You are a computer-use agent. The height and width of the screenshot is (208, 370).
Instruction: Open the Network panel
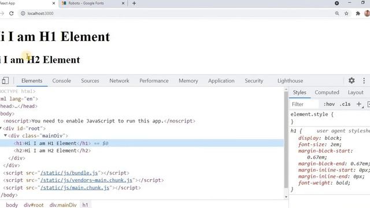point(119,81)
